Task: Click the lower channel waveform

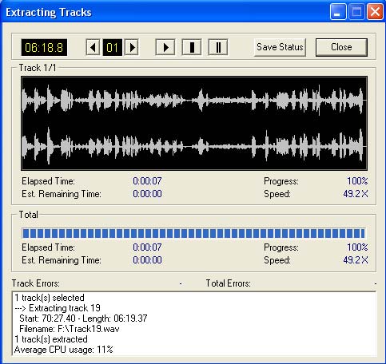Action: click(x=194, y=146)
